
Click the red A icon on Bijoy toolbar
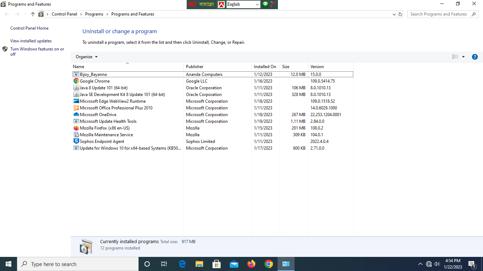(x=221, y=4)
